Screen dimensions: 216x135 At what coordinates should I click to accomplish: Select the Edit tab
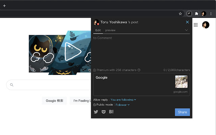pyautogui.click(x=98, y=30)
